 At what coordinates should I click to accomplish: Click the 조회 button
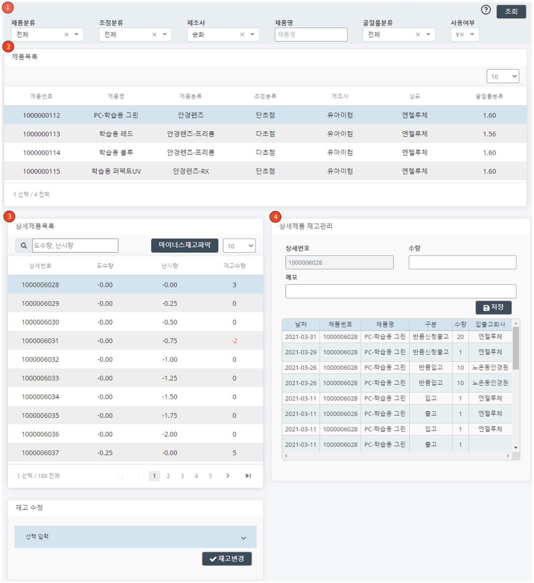tap(511, 12)
